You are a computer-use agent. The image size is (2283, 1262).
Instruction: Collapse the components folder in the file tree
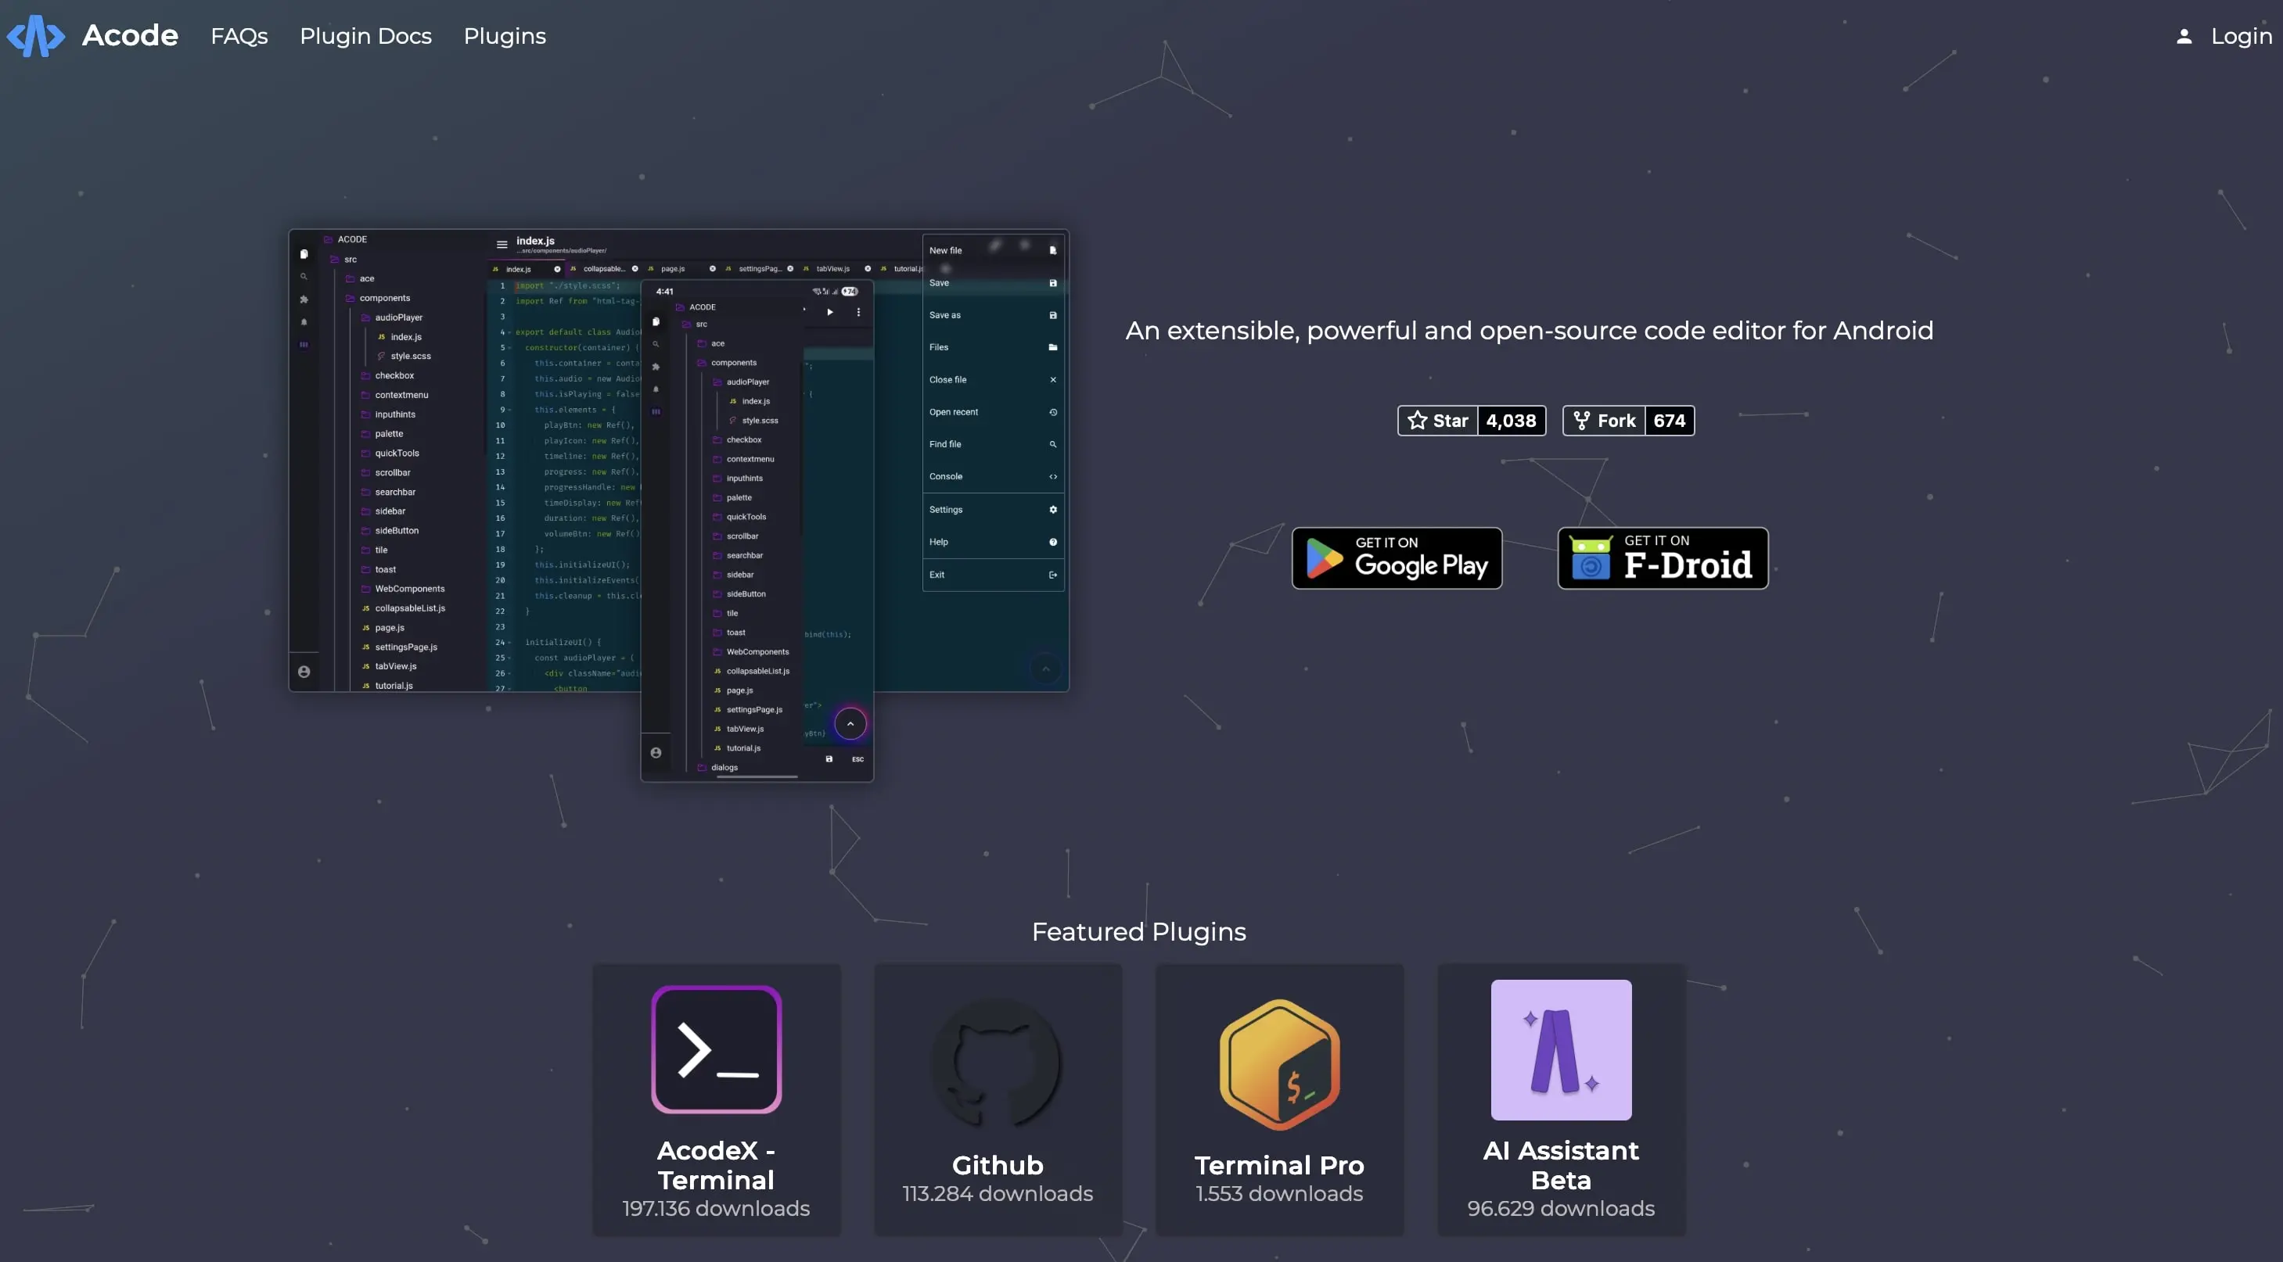click(386, 299)
